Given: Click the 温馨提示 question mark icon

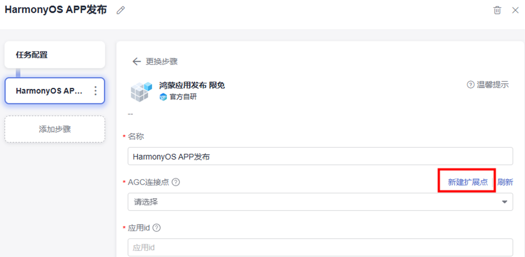Looking at the screenshot, I should click(x=470, y=85).
